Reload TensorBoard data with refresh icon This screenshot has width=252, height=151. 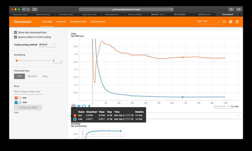224,22
